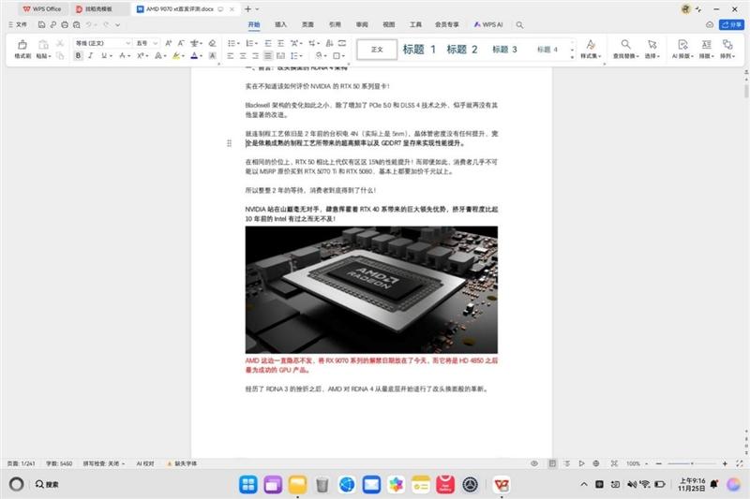Open a new tab with the plus icon

(x=247, y=9)
